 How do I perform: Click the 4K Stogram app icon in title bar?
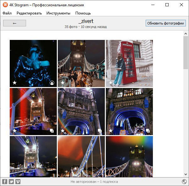[5, 5]
